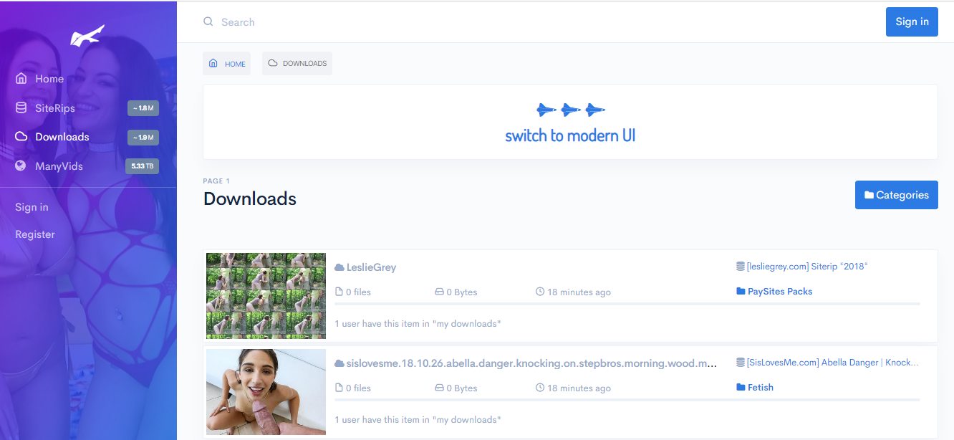The height and width of the screenshot is (440, 954).
Task: Open the Fetish category link
Action: click(761, 388)
